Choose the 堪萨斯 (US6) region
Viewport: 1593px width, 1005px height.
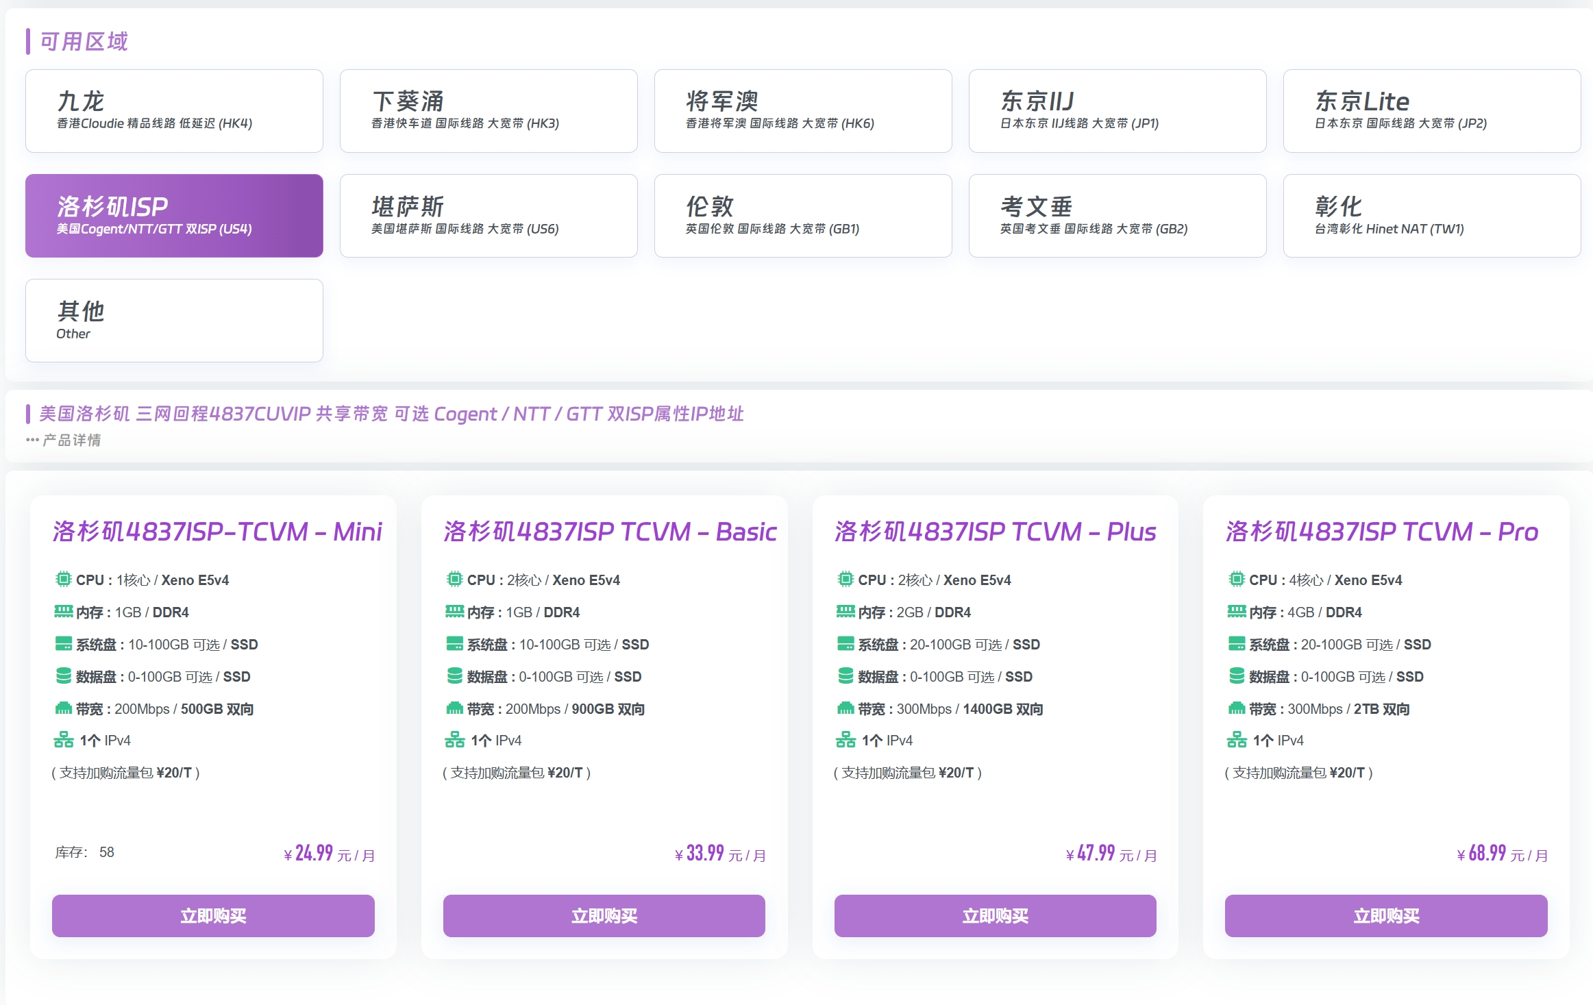(489, 216)
